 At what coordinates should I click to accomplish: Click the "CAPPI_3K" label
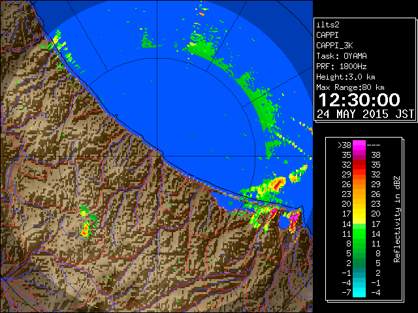[334, 46]
